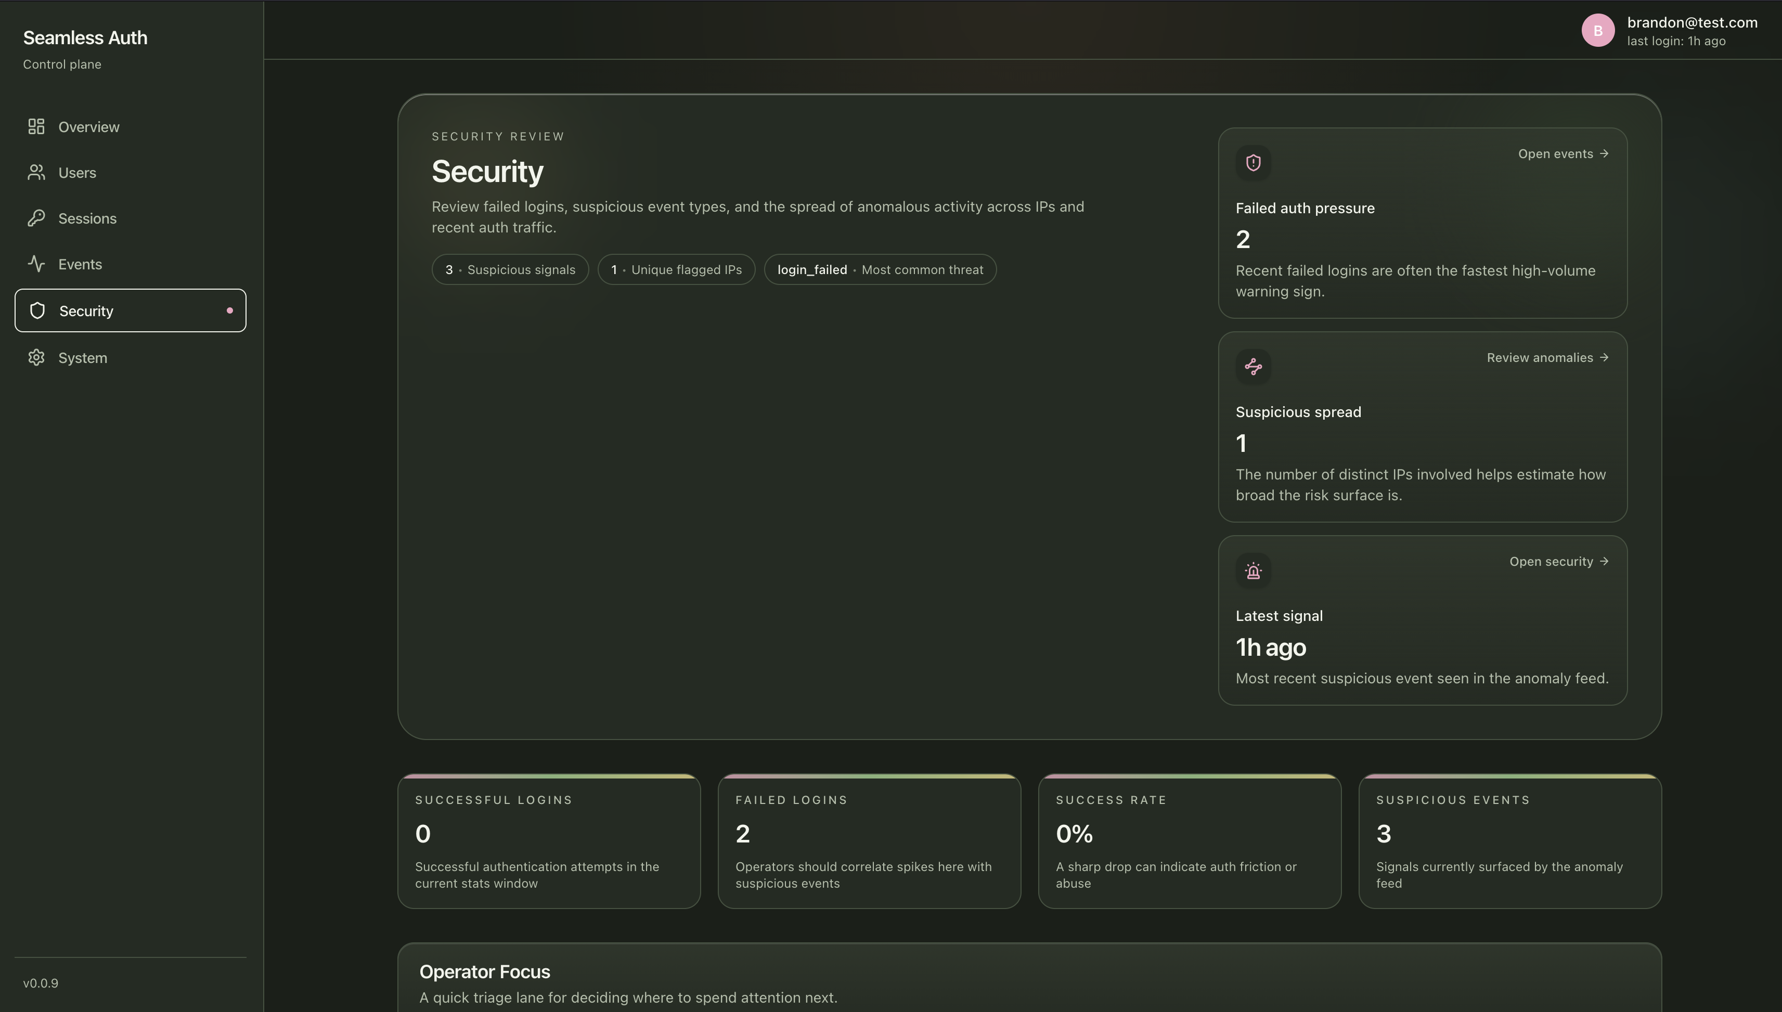Viewport: 1782px width, 1012px height.
Task: Click the Failed auth pressure heading
Action: point(1305,208)
